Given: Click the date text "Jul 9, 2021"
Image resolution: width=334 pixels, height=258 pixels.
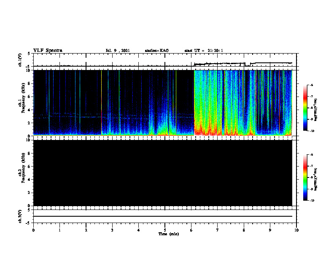Looking at the screenshot, I should 118,51.
